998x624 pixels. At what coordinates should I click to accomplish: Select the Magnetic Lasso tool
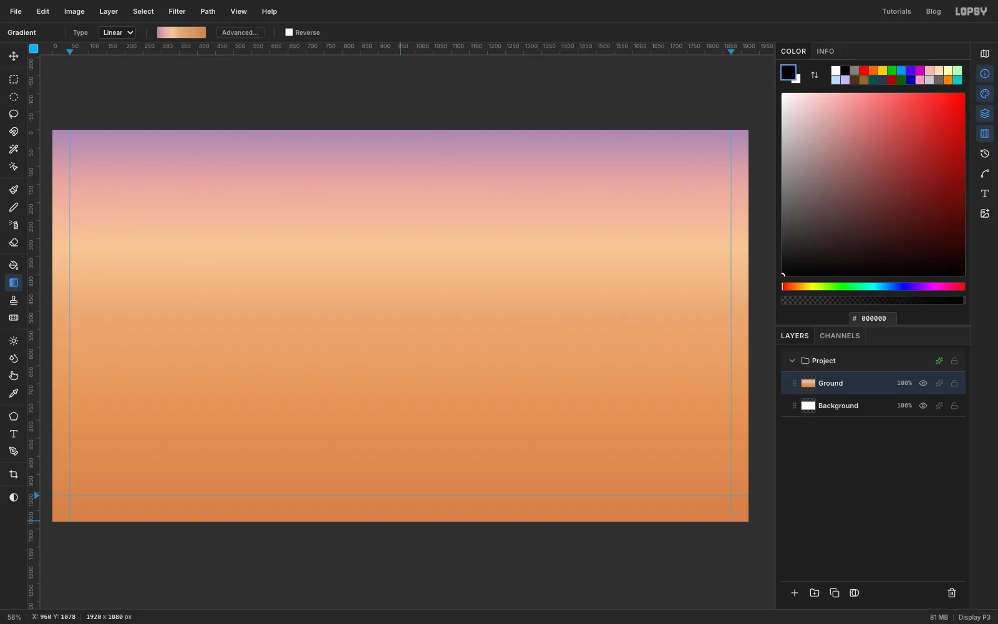(14, 132)
